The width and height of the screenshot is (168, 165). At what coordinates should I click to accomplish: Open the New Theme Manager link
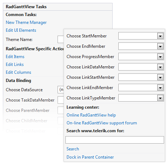pos(26,22)
